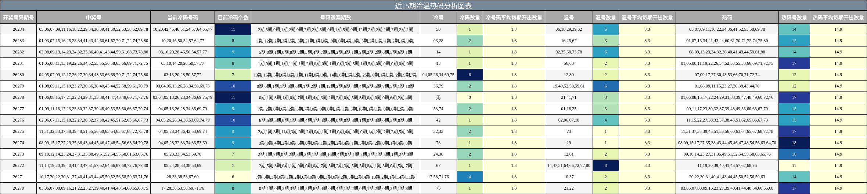Click 当前冷码号码 cell 28,33,38,53,67,69
The image size is (867, 194).
(x=183, y=177)
